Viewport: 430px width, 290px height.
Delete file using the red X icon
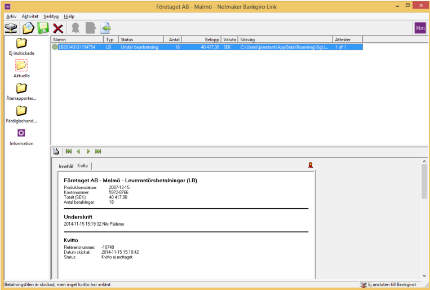coord(58,28)
